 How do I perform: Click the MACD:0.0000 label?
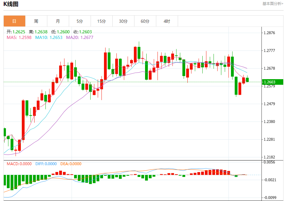coord(19,164)
